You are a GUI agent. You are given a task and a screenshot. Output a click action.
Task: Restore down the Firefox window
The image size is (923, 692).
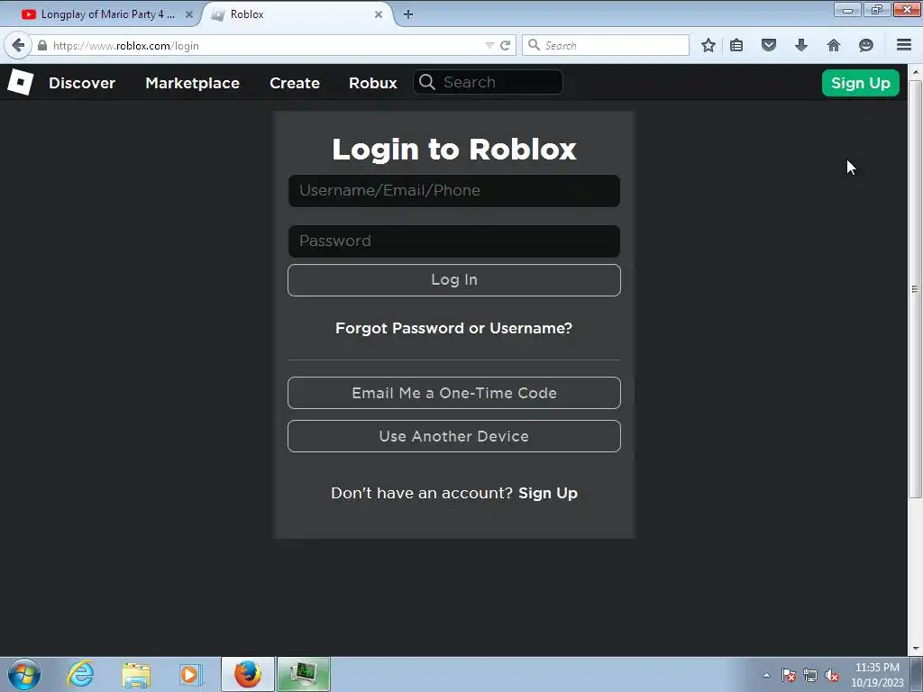click(877, 9)
